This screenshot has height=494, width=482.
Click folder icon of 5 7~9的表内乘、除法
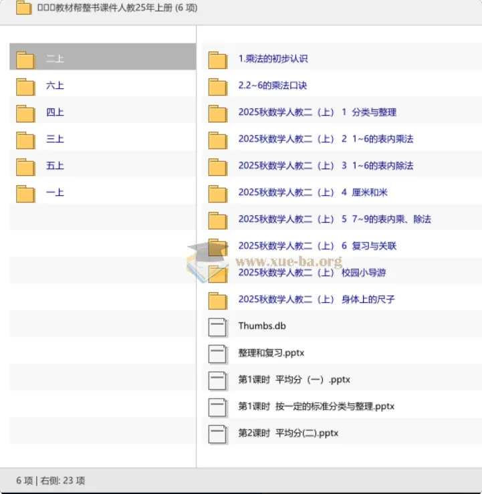click(x=218, y=221)
